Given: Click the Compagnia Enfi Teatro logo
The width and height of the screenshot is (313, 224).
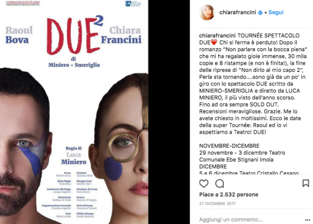Looking at the screenshot, I should (23, 3).
